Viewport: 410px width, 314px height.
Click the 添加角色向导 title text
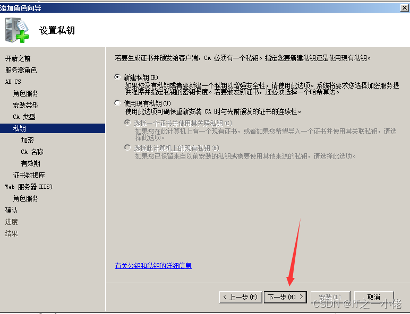point(20,8)
